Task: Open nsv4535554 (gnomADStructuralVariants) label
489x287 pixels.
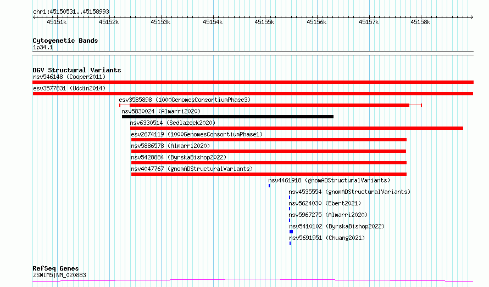Action: pyautogui.click(x=349, y=192)
